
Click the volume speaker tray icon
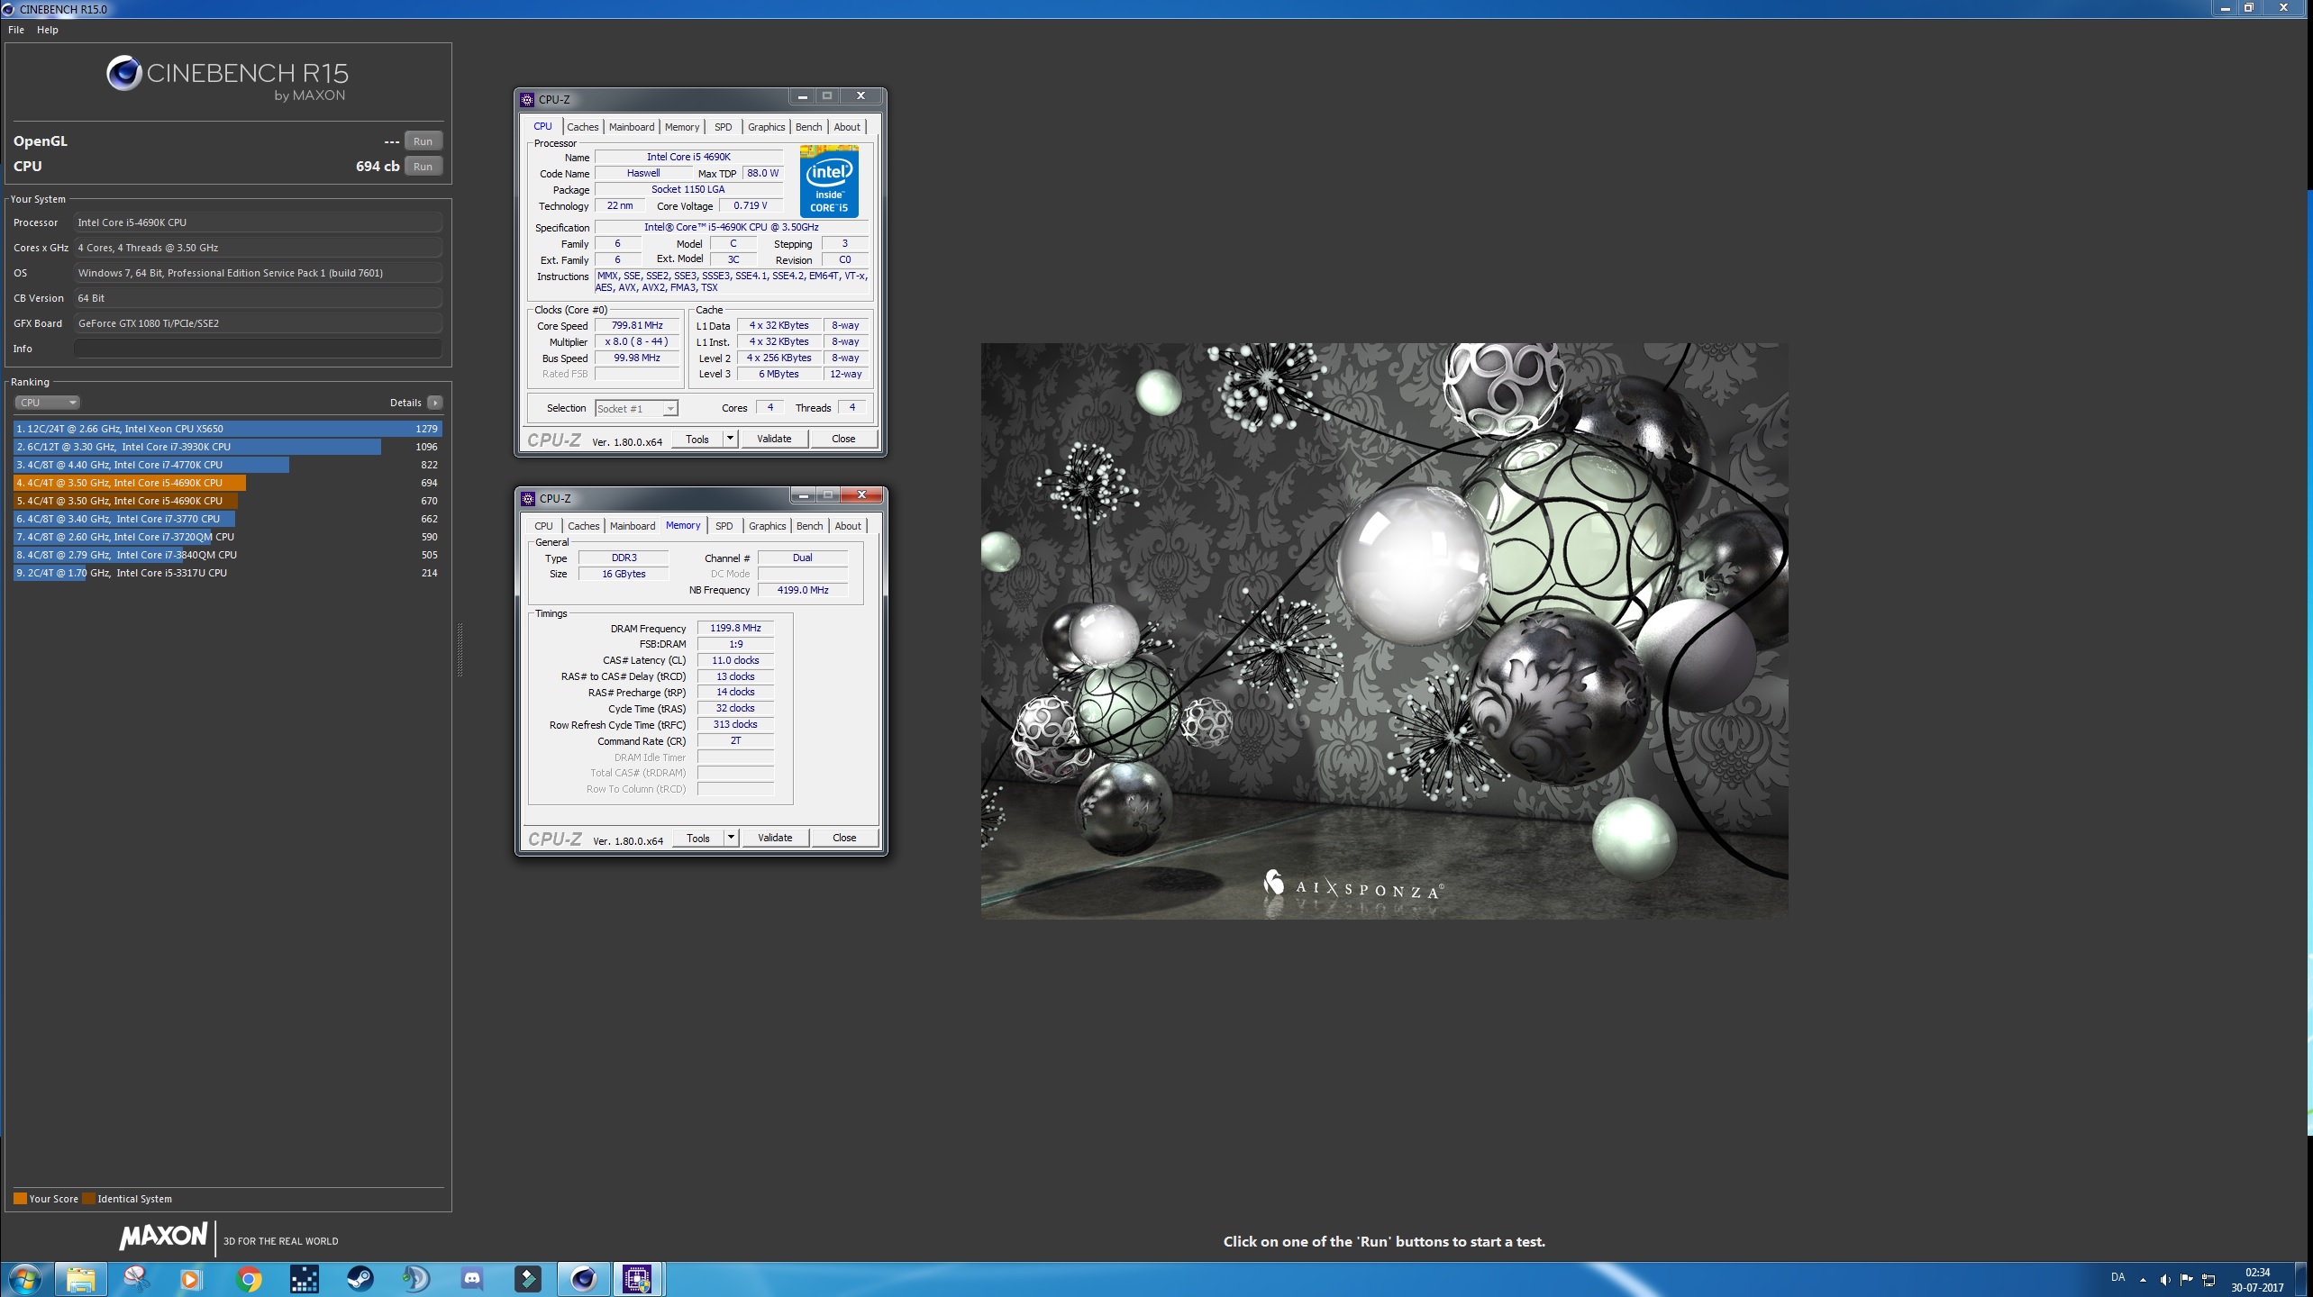click(2165, 1280)
